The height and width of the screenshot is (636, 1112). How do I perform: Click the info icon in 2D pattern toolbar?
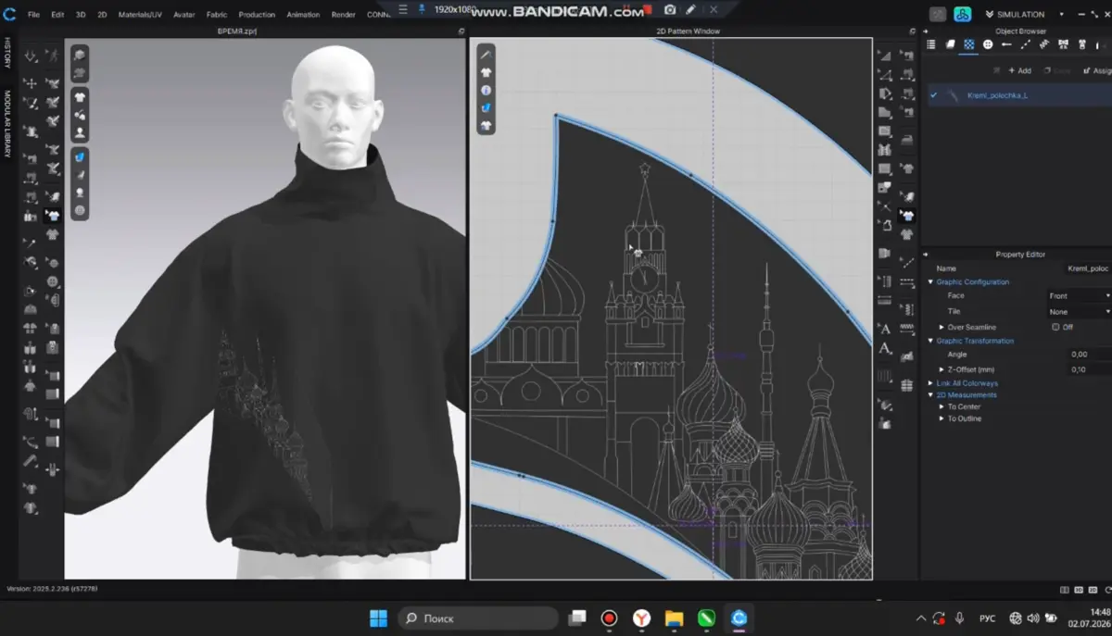click(486, 91)
